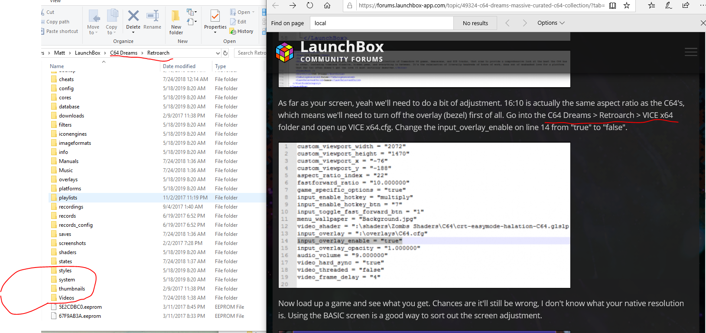Click the Matt breadcrumb segment
The height and width of the screenshot is (333, 706).
(x=59, y=53)
